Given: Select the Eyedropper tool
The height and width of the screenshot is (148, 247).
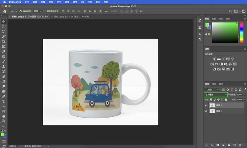Looking at the screenshot, I should point(3,51).
